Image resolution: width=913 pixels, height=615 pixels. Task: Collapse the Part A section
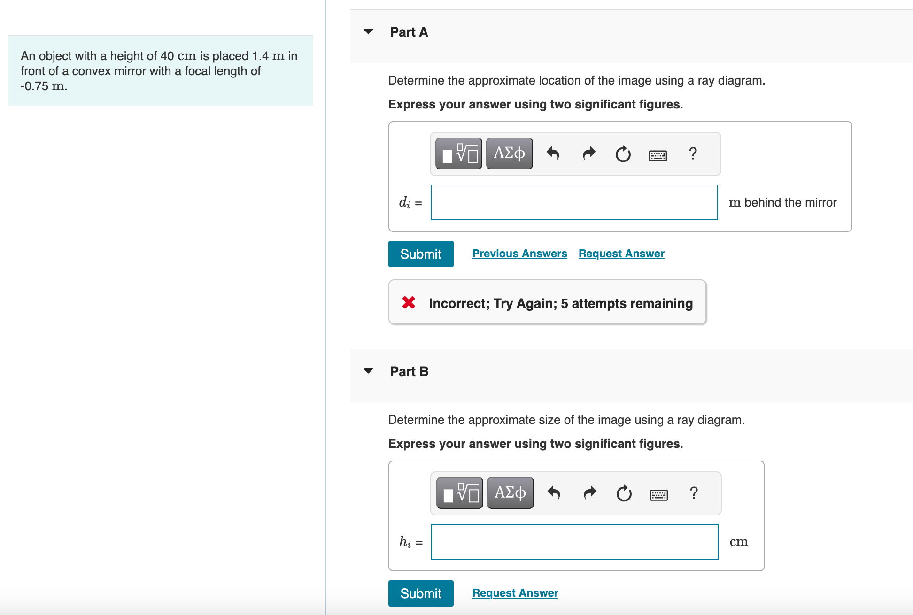[369, 31]
